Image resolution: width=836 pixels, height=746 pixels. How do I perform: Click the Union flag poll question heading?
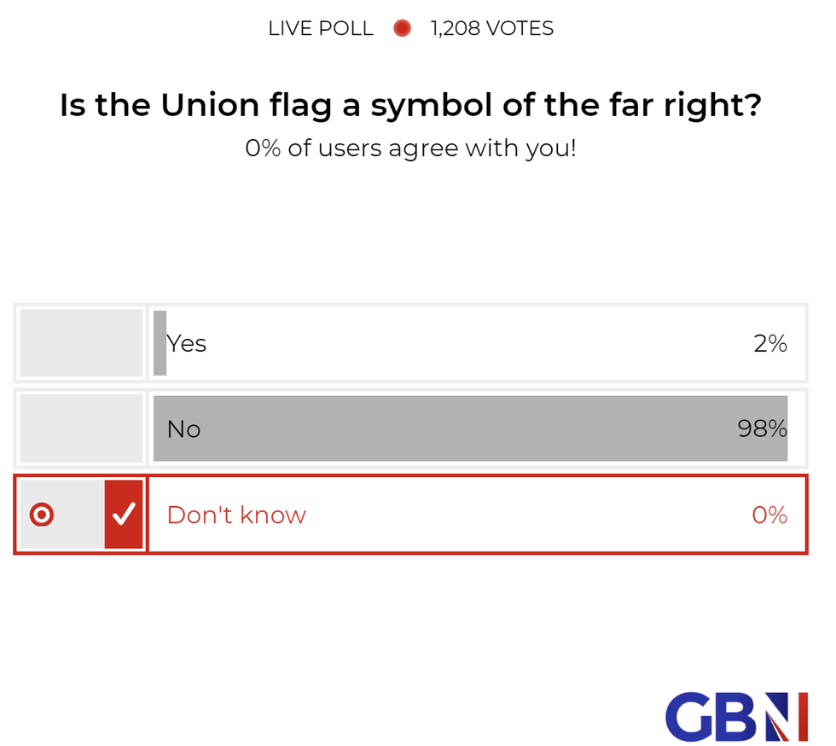pyautogui.click(x=410, y=106)
